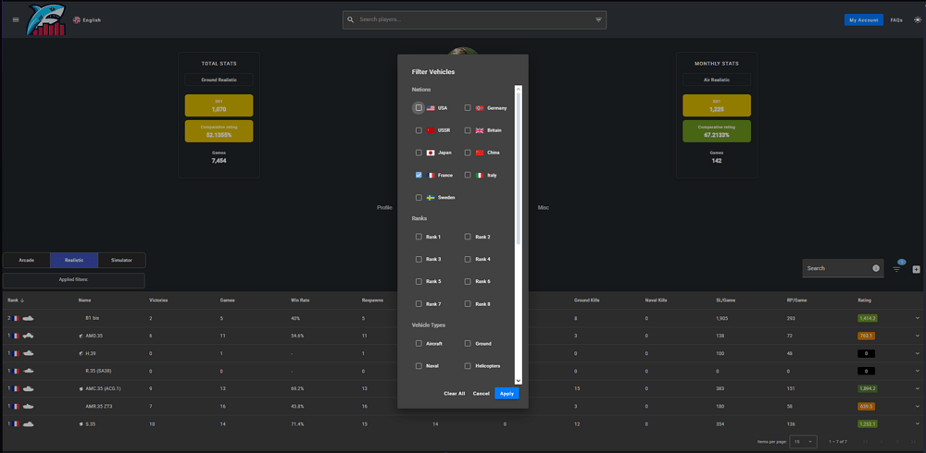926x453 pixels.
Task: Enable the Rank 3 checkbox
Action: pyautogui.click(x=419, y=259)
